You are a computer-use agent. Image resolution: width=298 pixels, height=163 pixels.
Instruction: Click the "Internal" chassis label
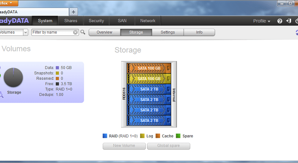click(174, 95)
